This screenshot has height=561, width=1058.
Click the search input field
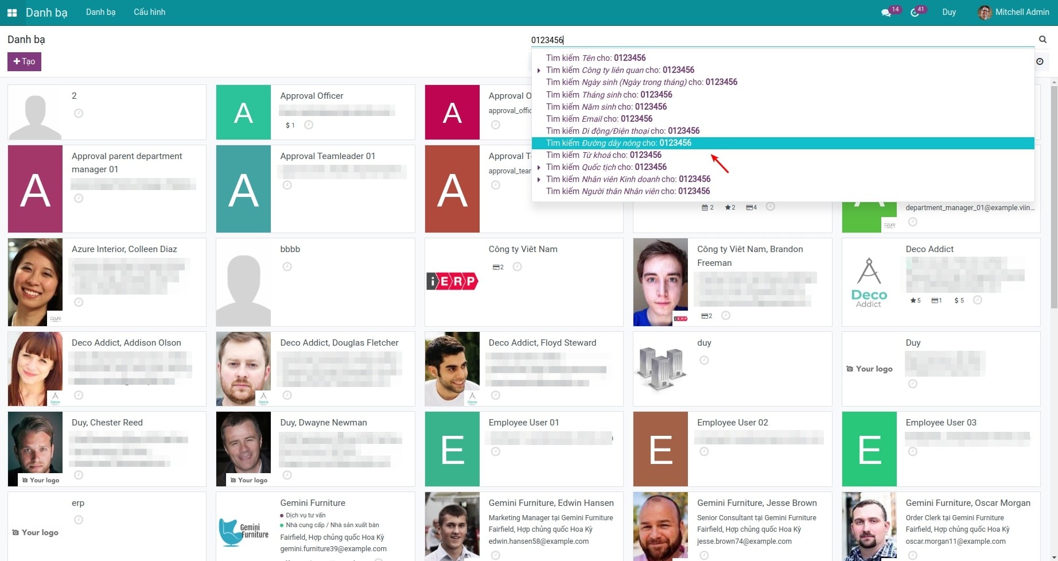[x=780, y=40]
